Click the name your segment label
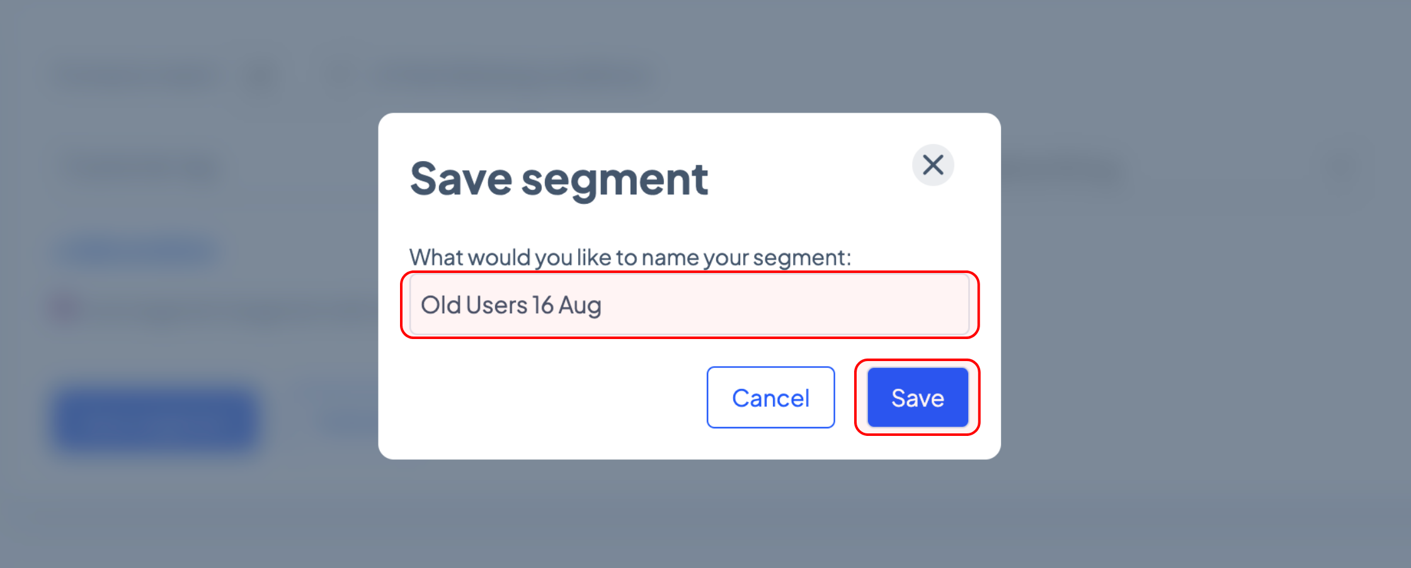The height and width of the screenshot is (568, 1411). 630,257
